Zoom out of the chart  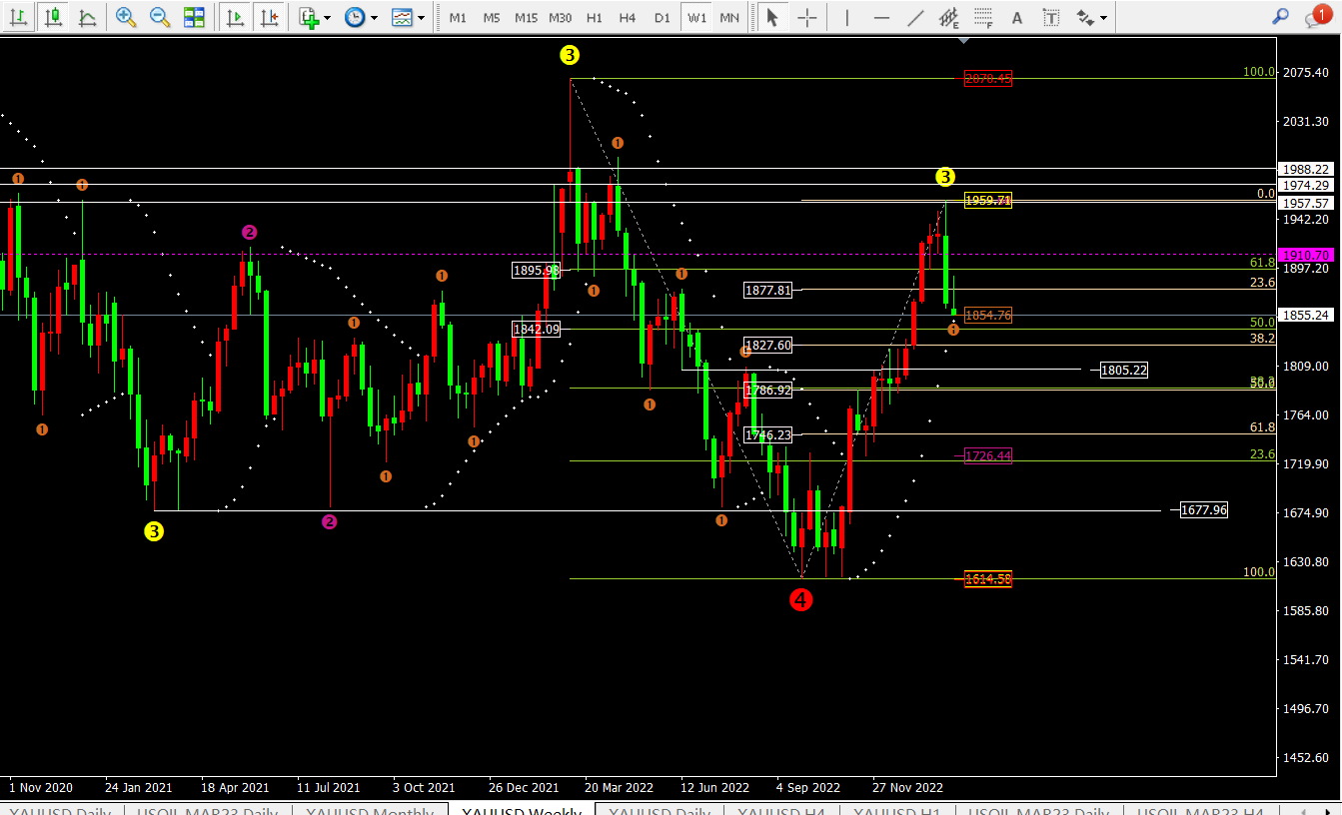(160, 17)
